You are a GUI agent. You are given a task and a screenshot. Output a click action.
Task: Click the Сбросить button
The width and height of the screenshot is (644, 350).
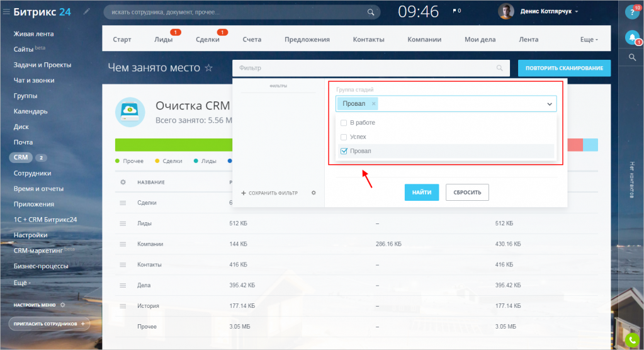(467, 192)
